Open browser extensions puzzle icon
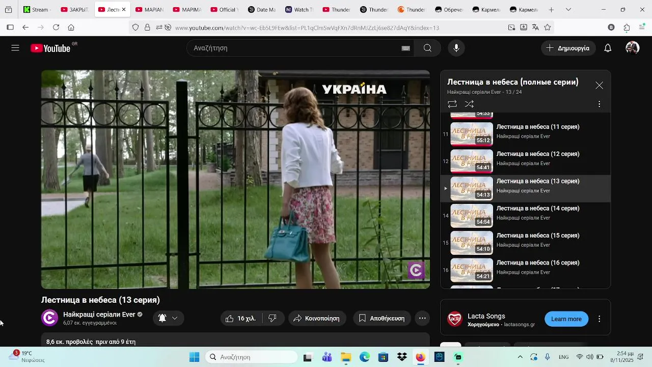 [627, 28]
